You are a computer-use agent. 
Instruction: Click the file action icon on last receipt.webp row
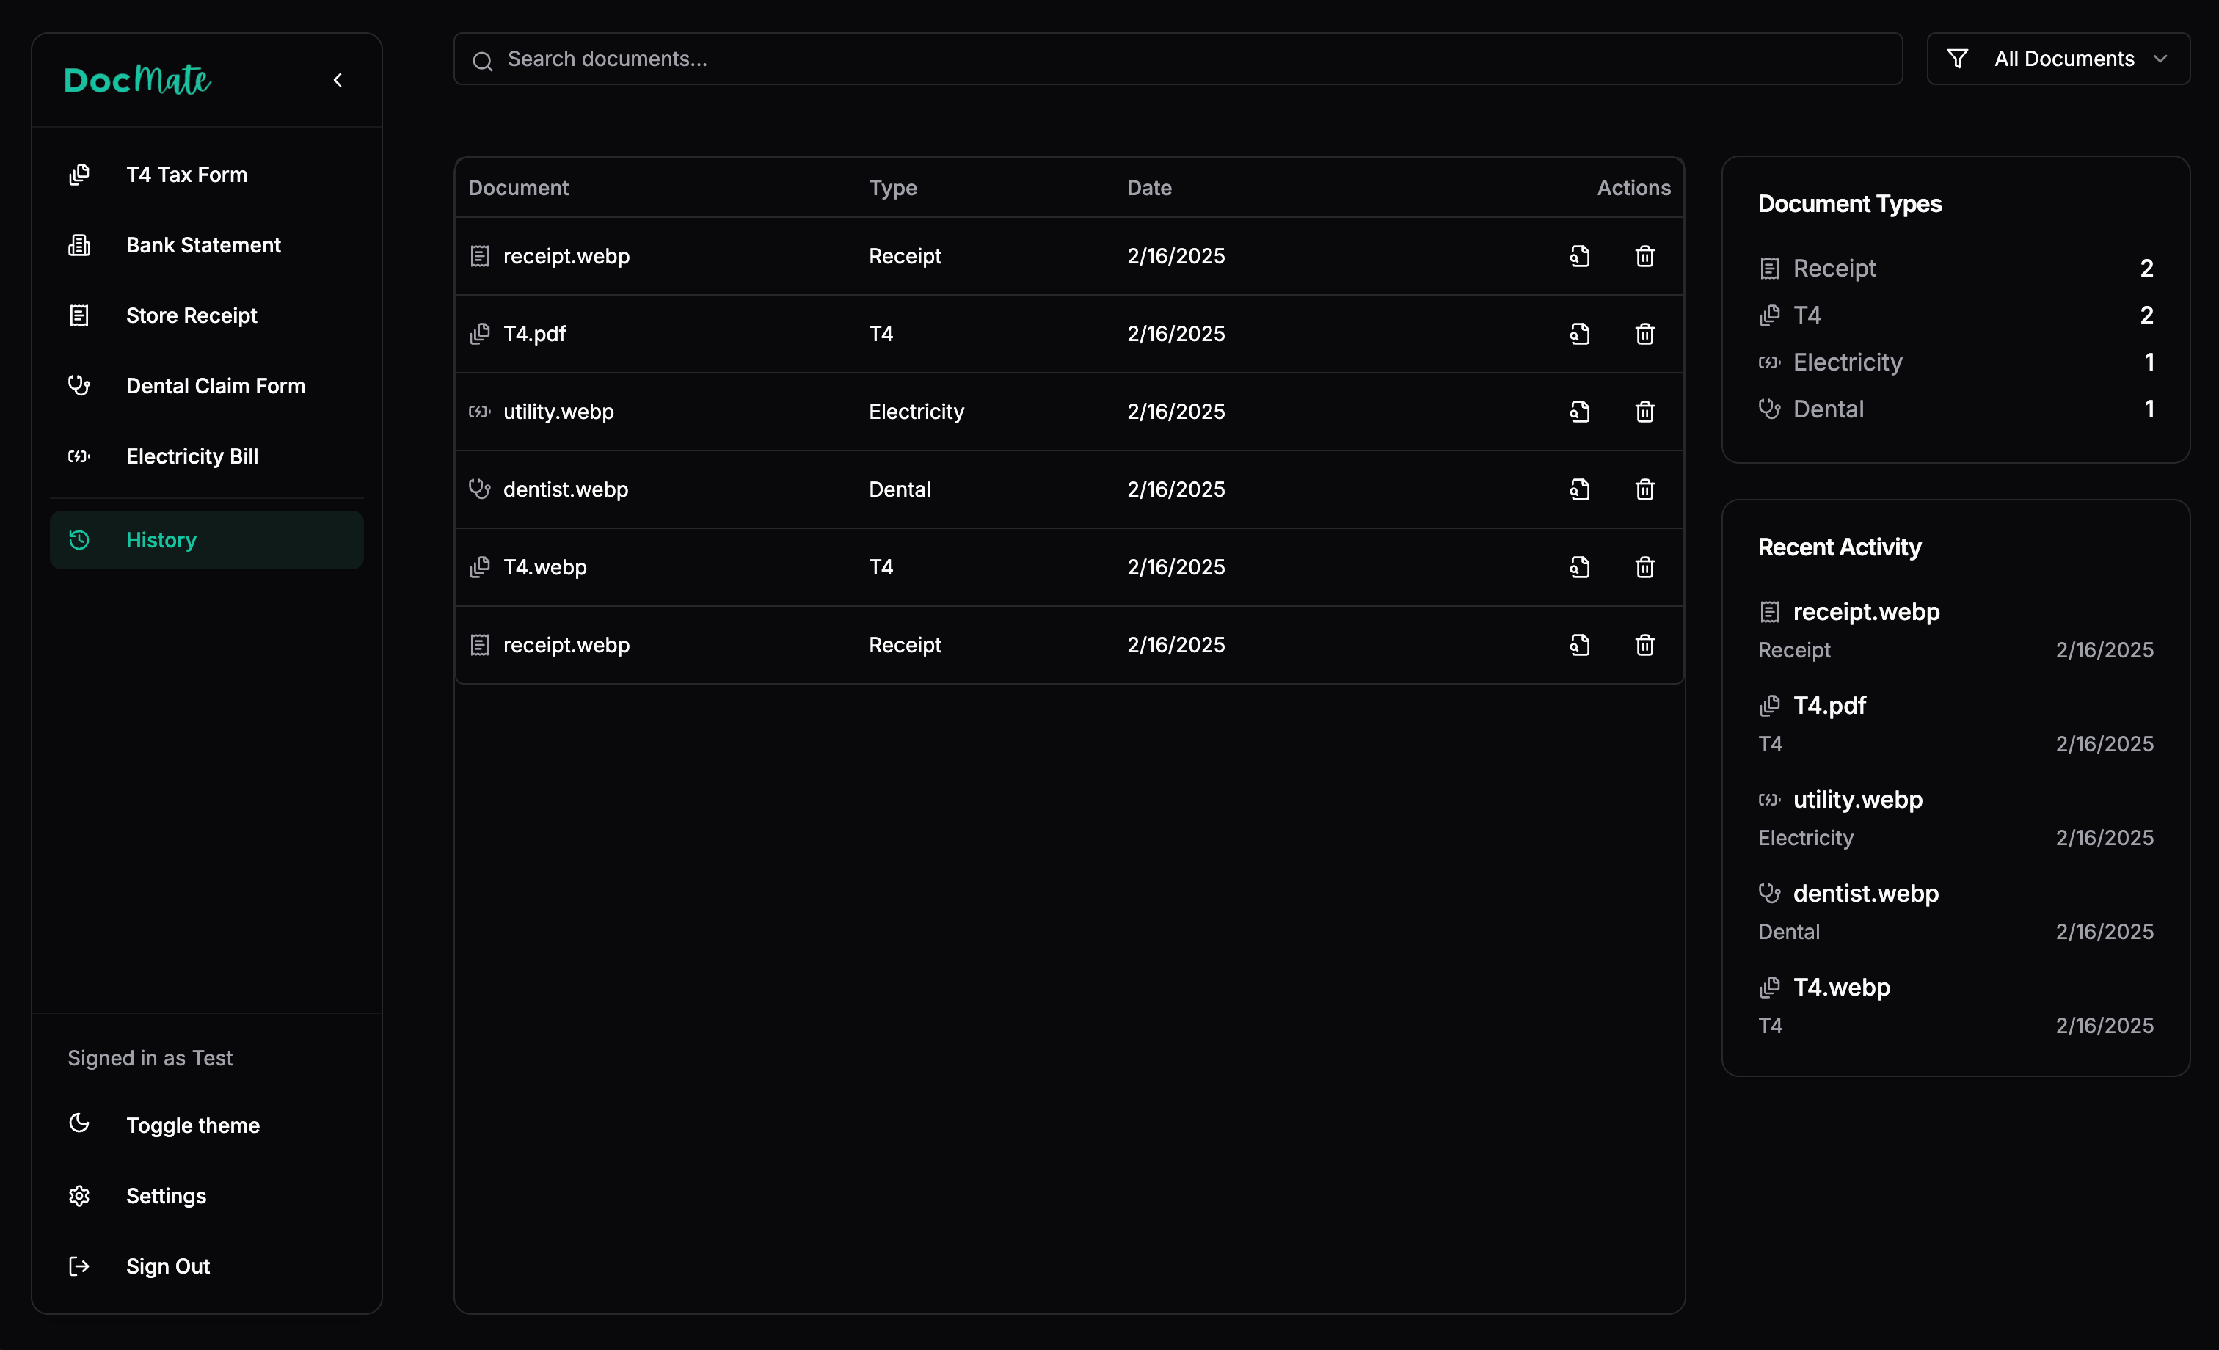pyautogui.click(x=1580, y=645)
